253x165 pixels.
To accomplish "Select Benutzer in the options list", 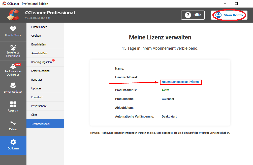I will [x=45, y=80].
